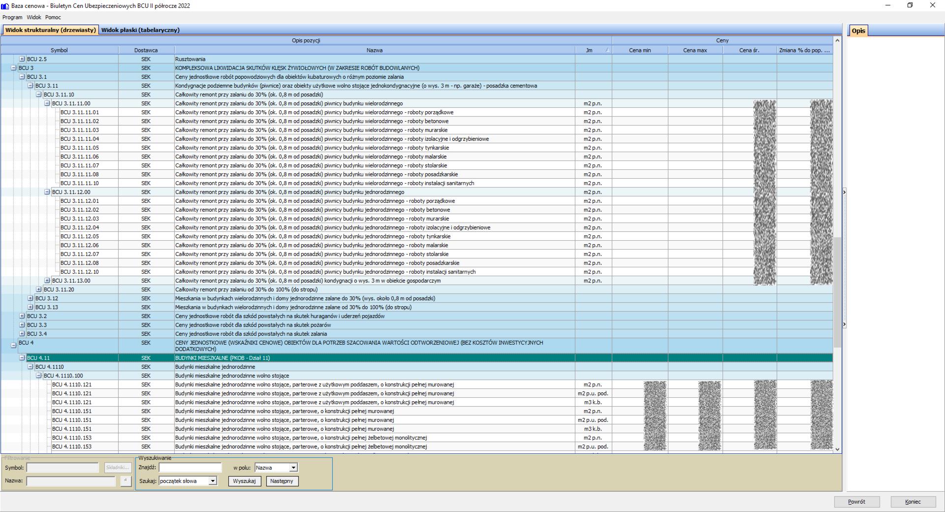Click the lower splitter arrow beside Opis panel
945x512 pixels.
[845, 324]
